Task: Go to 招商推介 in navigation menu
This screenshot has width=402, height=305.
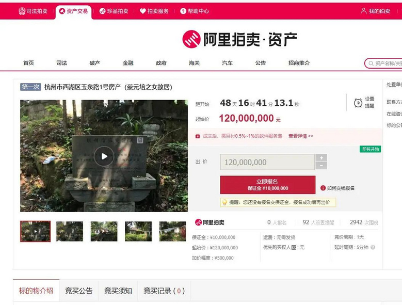Action: point(299,63)
